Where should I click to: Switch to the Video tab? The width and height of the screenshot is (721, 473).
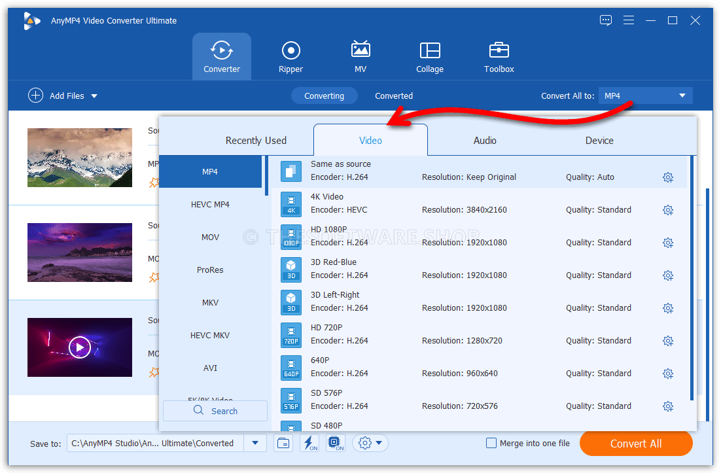click(x=370, y=140)
